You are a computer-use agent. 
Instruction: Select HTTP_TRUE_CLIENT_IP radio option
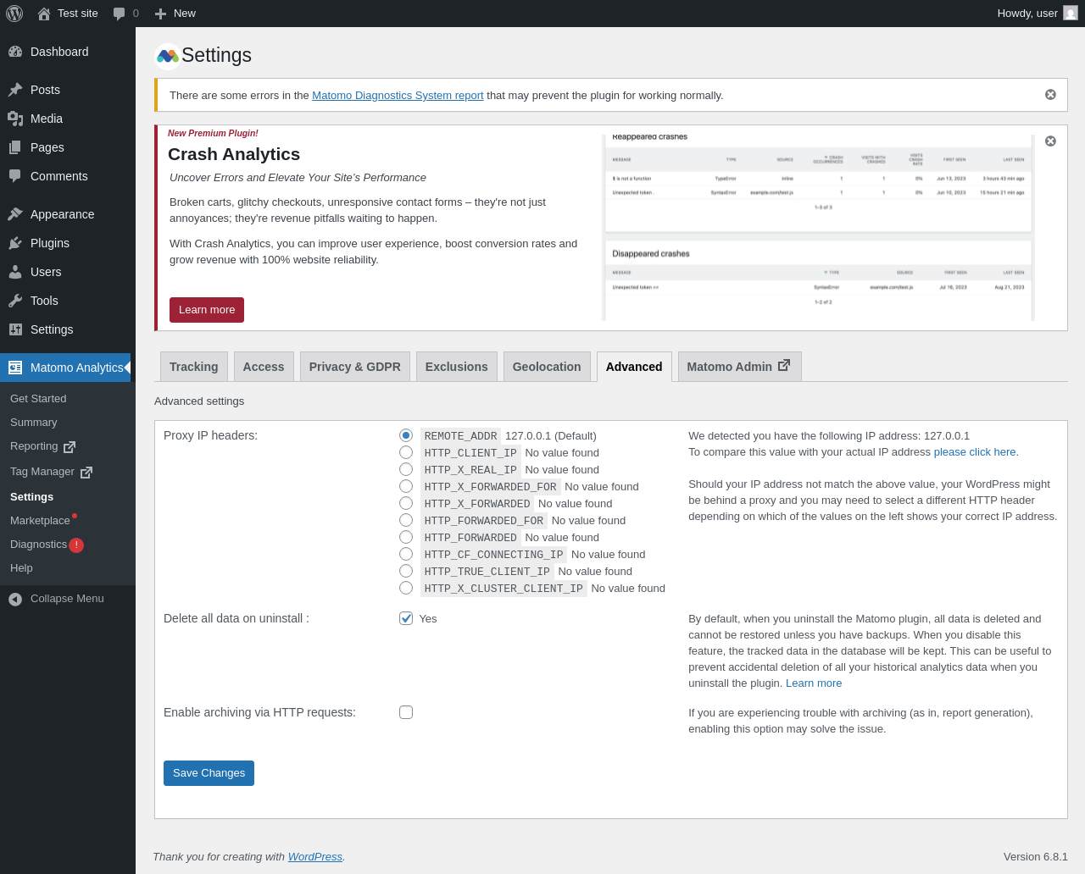click(406, 571)
